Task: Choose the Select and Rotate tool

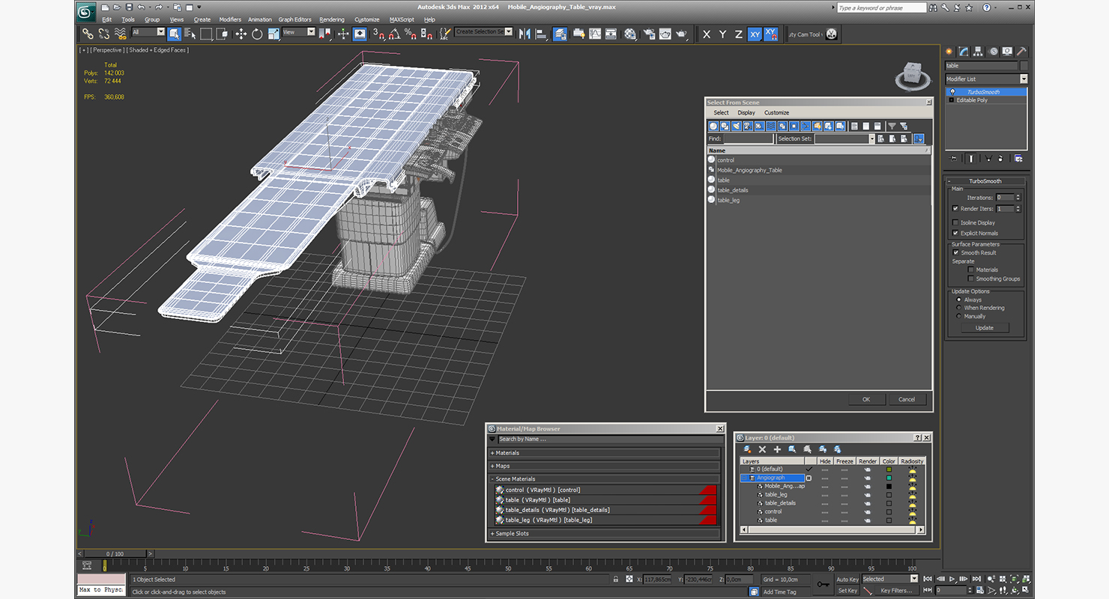Action: pyautogui.click(x=257, y=34)
